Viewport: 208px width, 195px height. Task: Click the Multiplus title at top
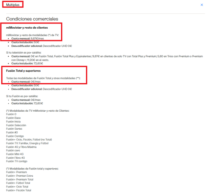[13, 5]
